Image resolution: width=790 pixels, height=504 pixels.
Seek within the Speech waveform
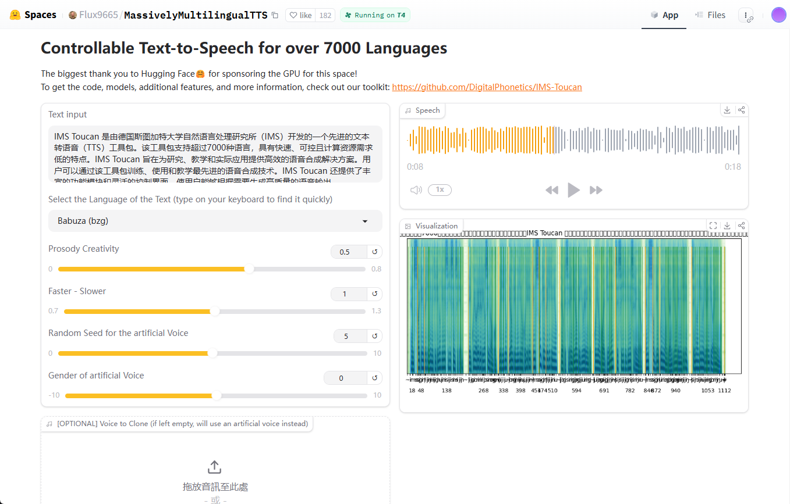(x=573, y=140)
